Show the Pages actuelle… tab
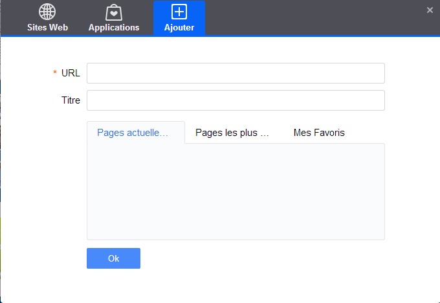Image resolution: width=440 pixels, height=303 pixels. 136,133
